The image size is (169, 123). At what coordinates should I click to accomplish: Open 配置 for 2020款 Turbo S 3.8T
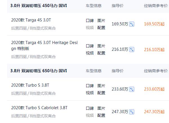(x=101, y=93)
